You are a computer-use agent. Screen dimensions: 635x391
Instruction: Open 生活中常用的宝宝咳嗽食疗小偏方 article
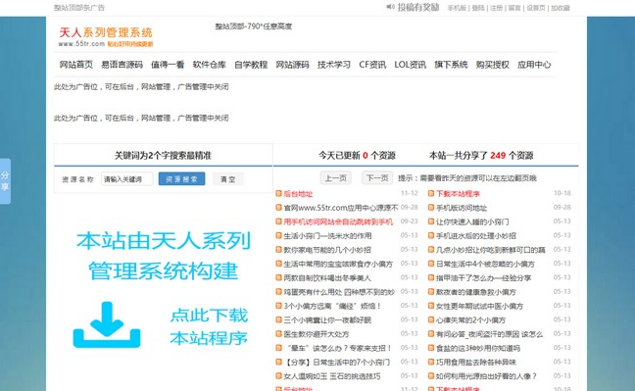click(x=338, y=264)
